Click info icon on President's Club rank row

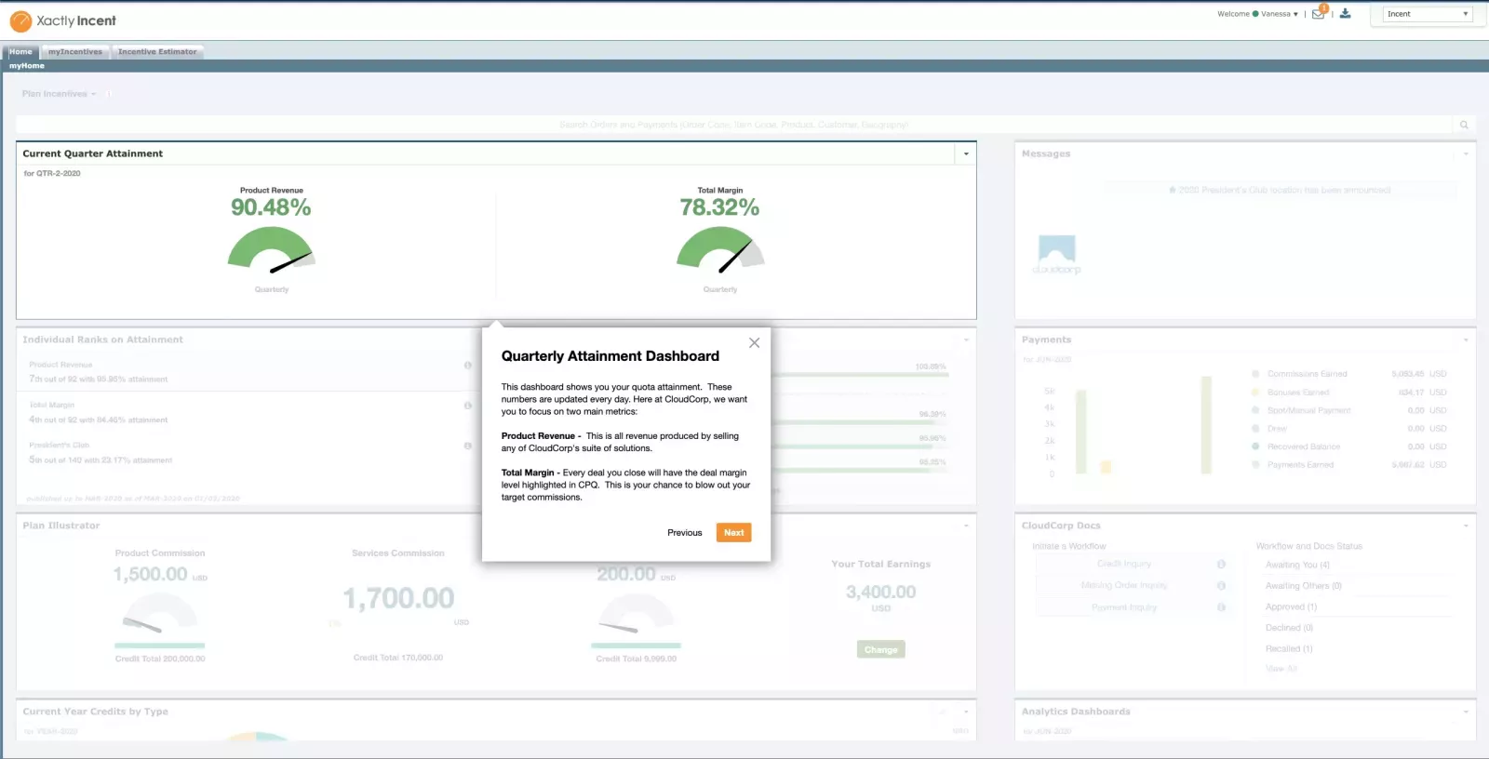(x=468, y=446)
